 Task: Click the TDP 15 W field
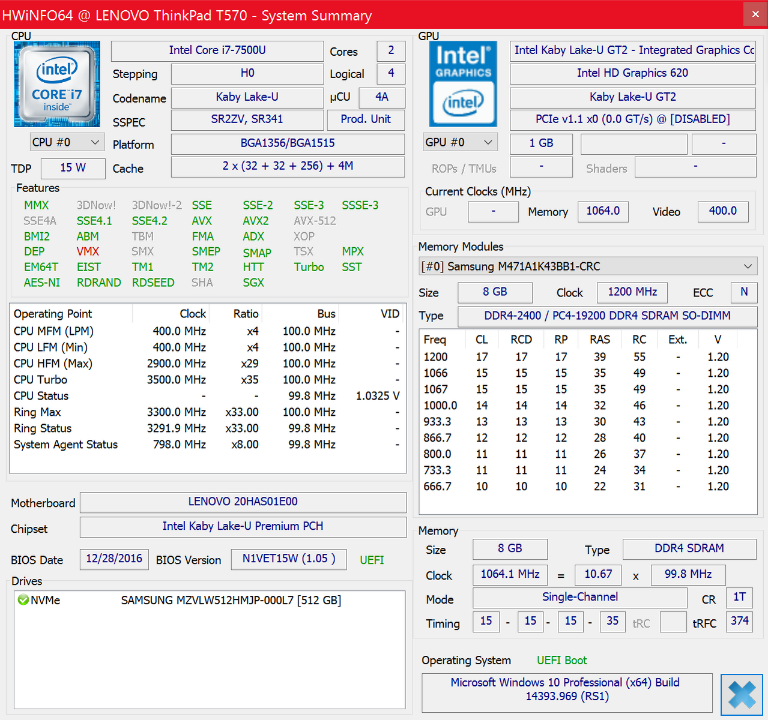73,168
